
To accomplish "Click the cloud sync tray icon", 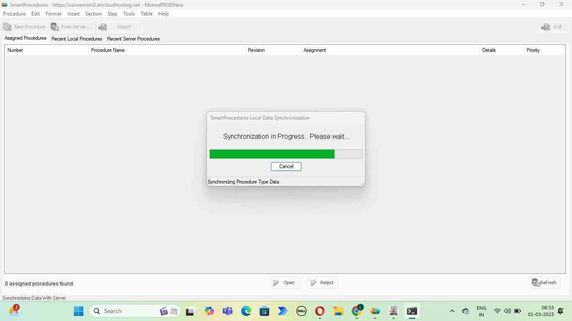I will pyautogui.click(x=465, y=311).
